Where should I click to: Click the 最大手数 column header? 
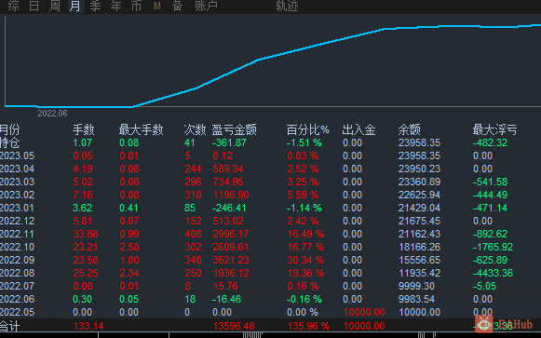tap(141, 129)
